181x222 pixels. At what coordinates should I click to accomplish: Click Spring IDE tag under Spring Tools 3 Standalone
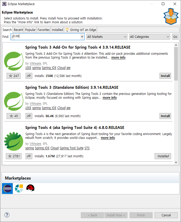49,108
